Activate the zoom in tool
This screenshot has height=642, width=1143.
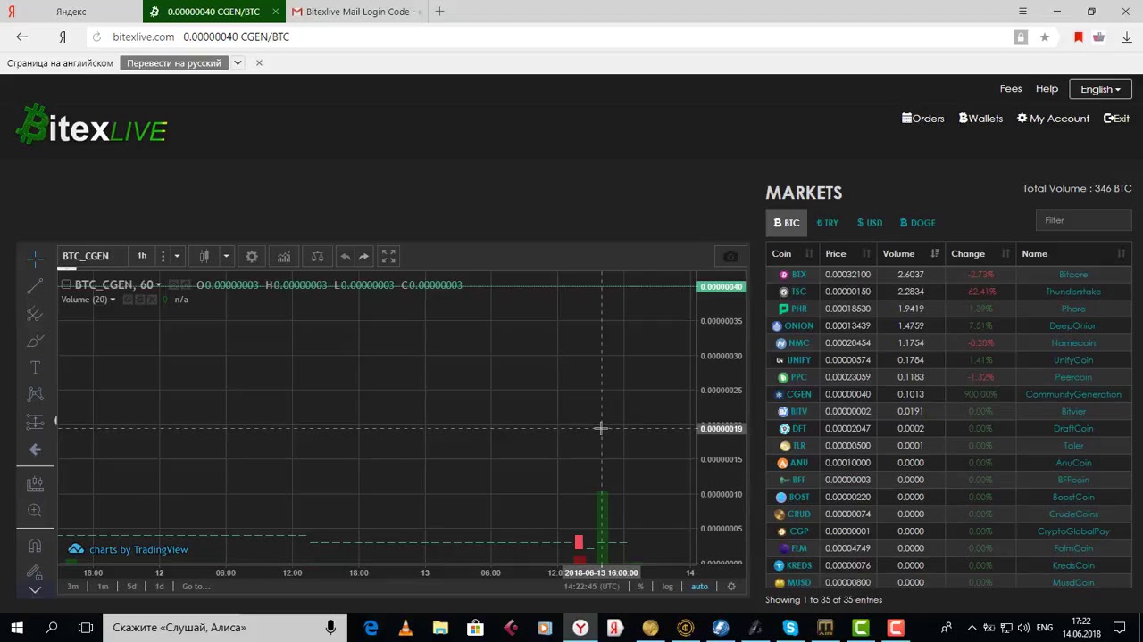click(x=35, y=511)
